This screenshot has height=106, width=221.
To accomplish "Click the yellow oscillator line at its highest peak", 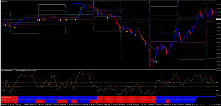I will point(81,71).
